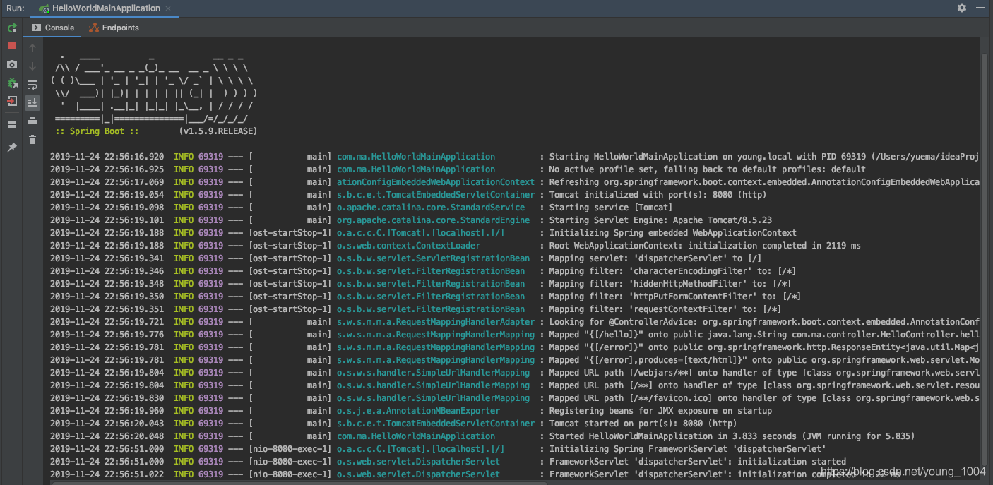This screenshot has height=485, width=993.
Task: Click 'Mapped URL path [/**/favicon.ico]' message
Action: pos(631,398)
